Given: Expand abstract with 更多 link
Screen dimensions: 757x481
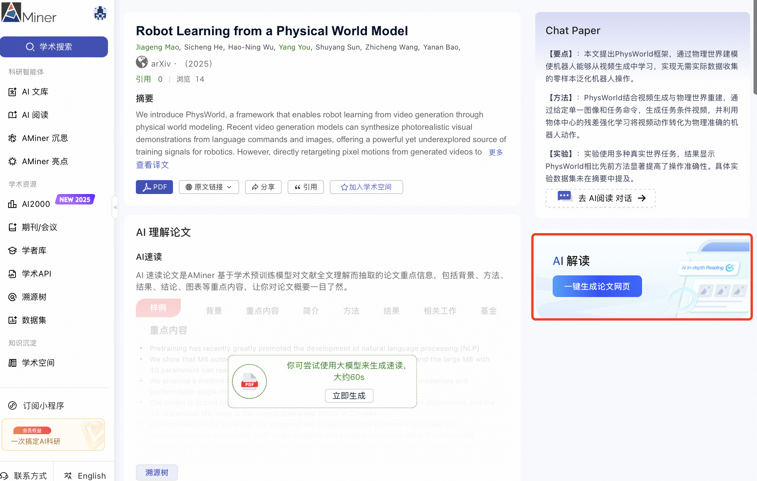Looking at the screenshot, I should click(495, 152).
